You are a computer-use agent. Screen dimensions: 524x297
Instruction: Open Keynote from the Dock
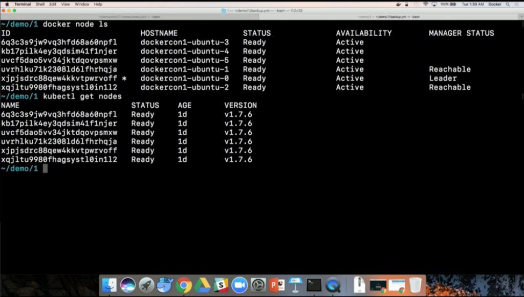pyautogui.click(x=295, y=285)
